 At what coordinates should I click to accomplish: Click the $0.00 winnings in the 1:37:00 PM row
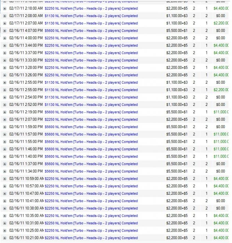[221, 164]
